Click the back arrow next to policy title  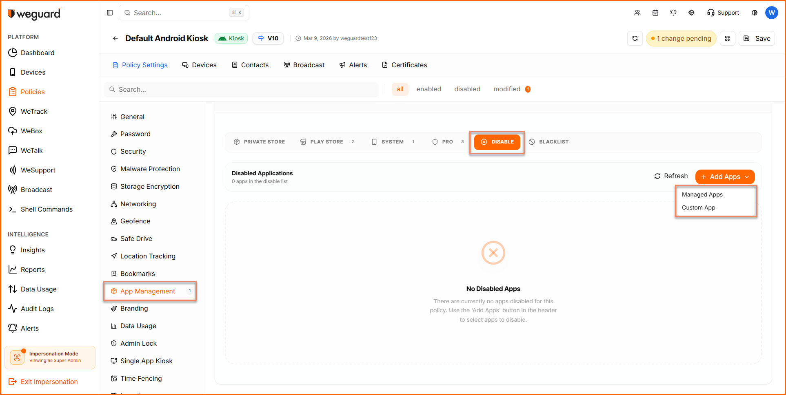click(x=115, y=38)
